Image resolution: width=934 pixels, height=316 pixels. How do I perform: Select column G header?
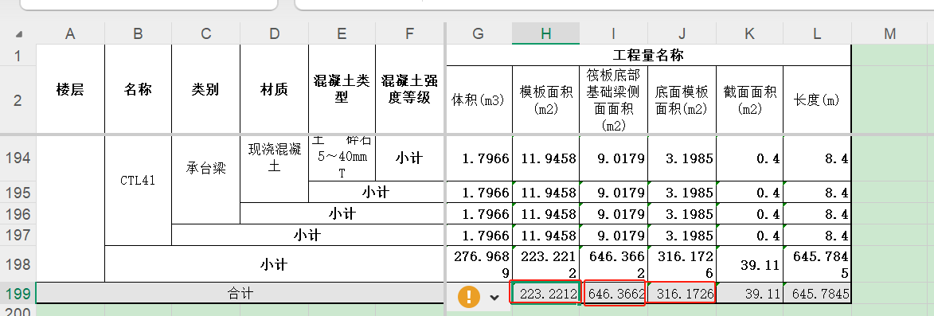point(479,34)
